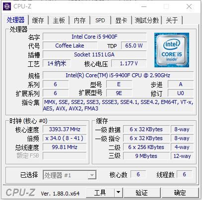Open the processor selection dropdown arrow

point(92,175)
